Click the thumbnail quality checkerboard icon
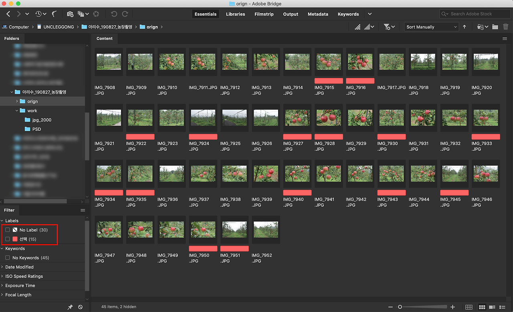The width and height of the screenshot is (513, 312). pos(357,27)
